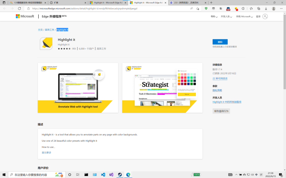This screenshot has height=178, width=286.
Task: Click the sign-in user circle icon
Action: point(265,17)
